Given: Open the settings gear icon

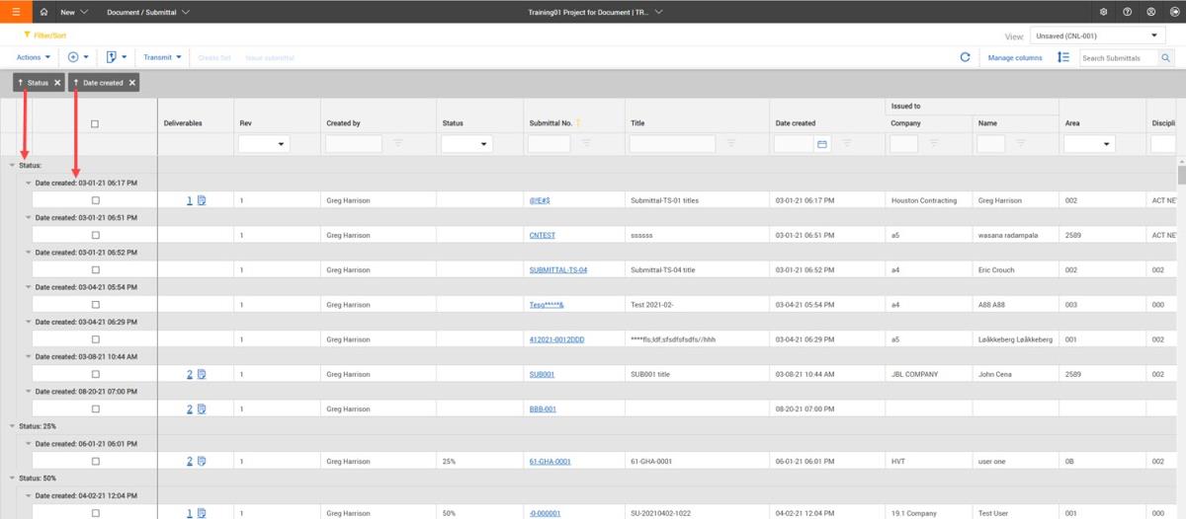Looking at the screenshot, I should tap(1103, 12).
